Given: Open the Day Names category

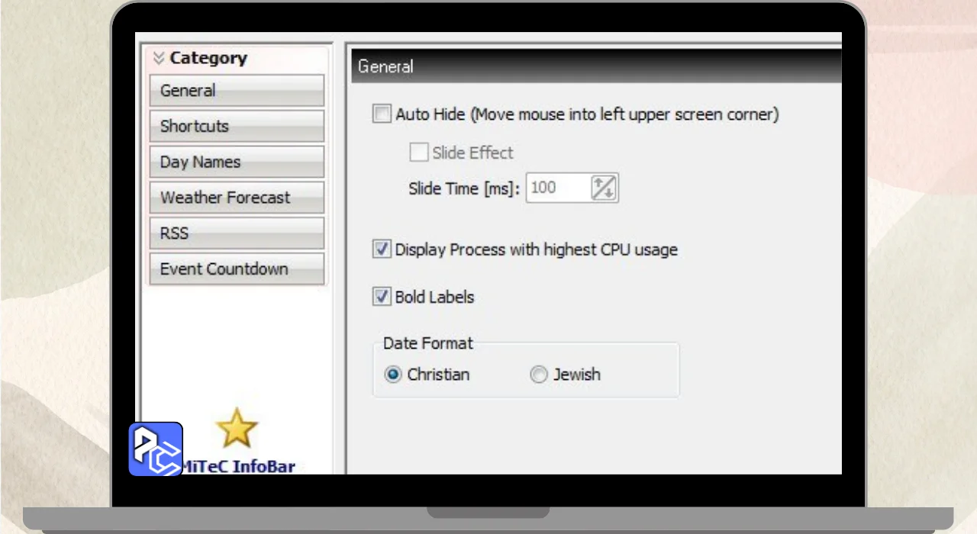Looking at the screenshot, I should 237,162.
